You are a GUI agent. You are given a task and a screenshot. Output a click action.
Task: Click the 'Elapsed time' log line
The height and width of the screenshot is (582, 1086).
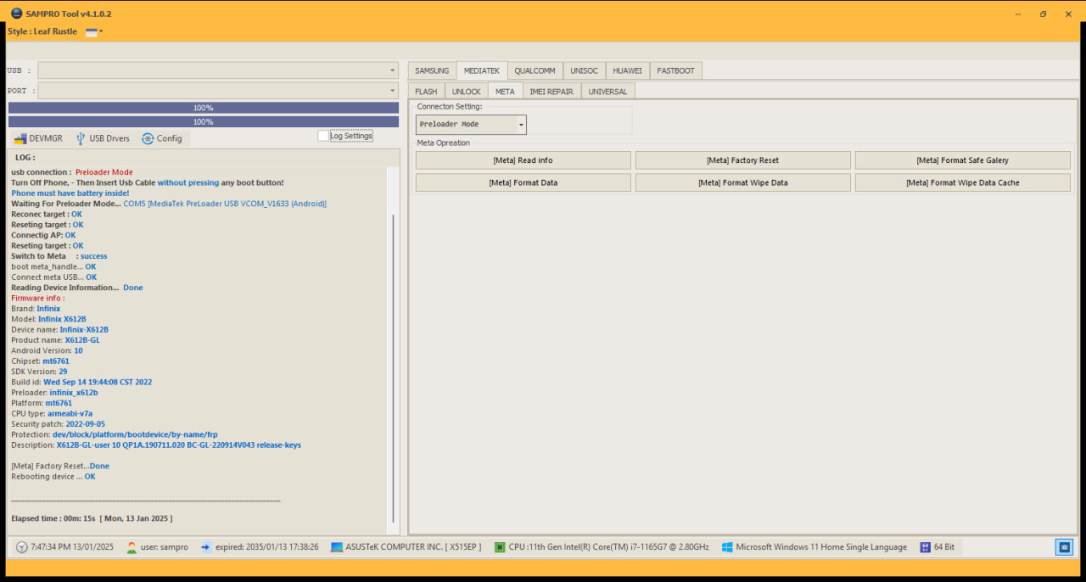pyautogui.click(x=92, y=518)
